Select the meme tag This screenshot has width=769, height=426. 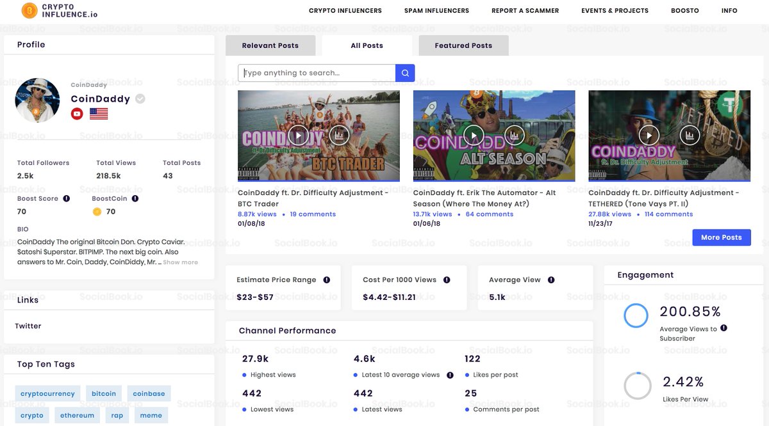coord(151,415)
